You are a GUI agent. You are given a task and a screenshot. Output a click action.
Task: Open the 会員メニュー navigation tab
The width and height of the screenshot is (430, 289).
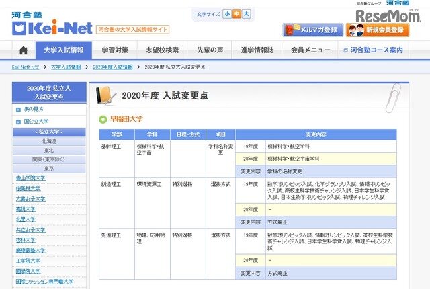point(310,50)
